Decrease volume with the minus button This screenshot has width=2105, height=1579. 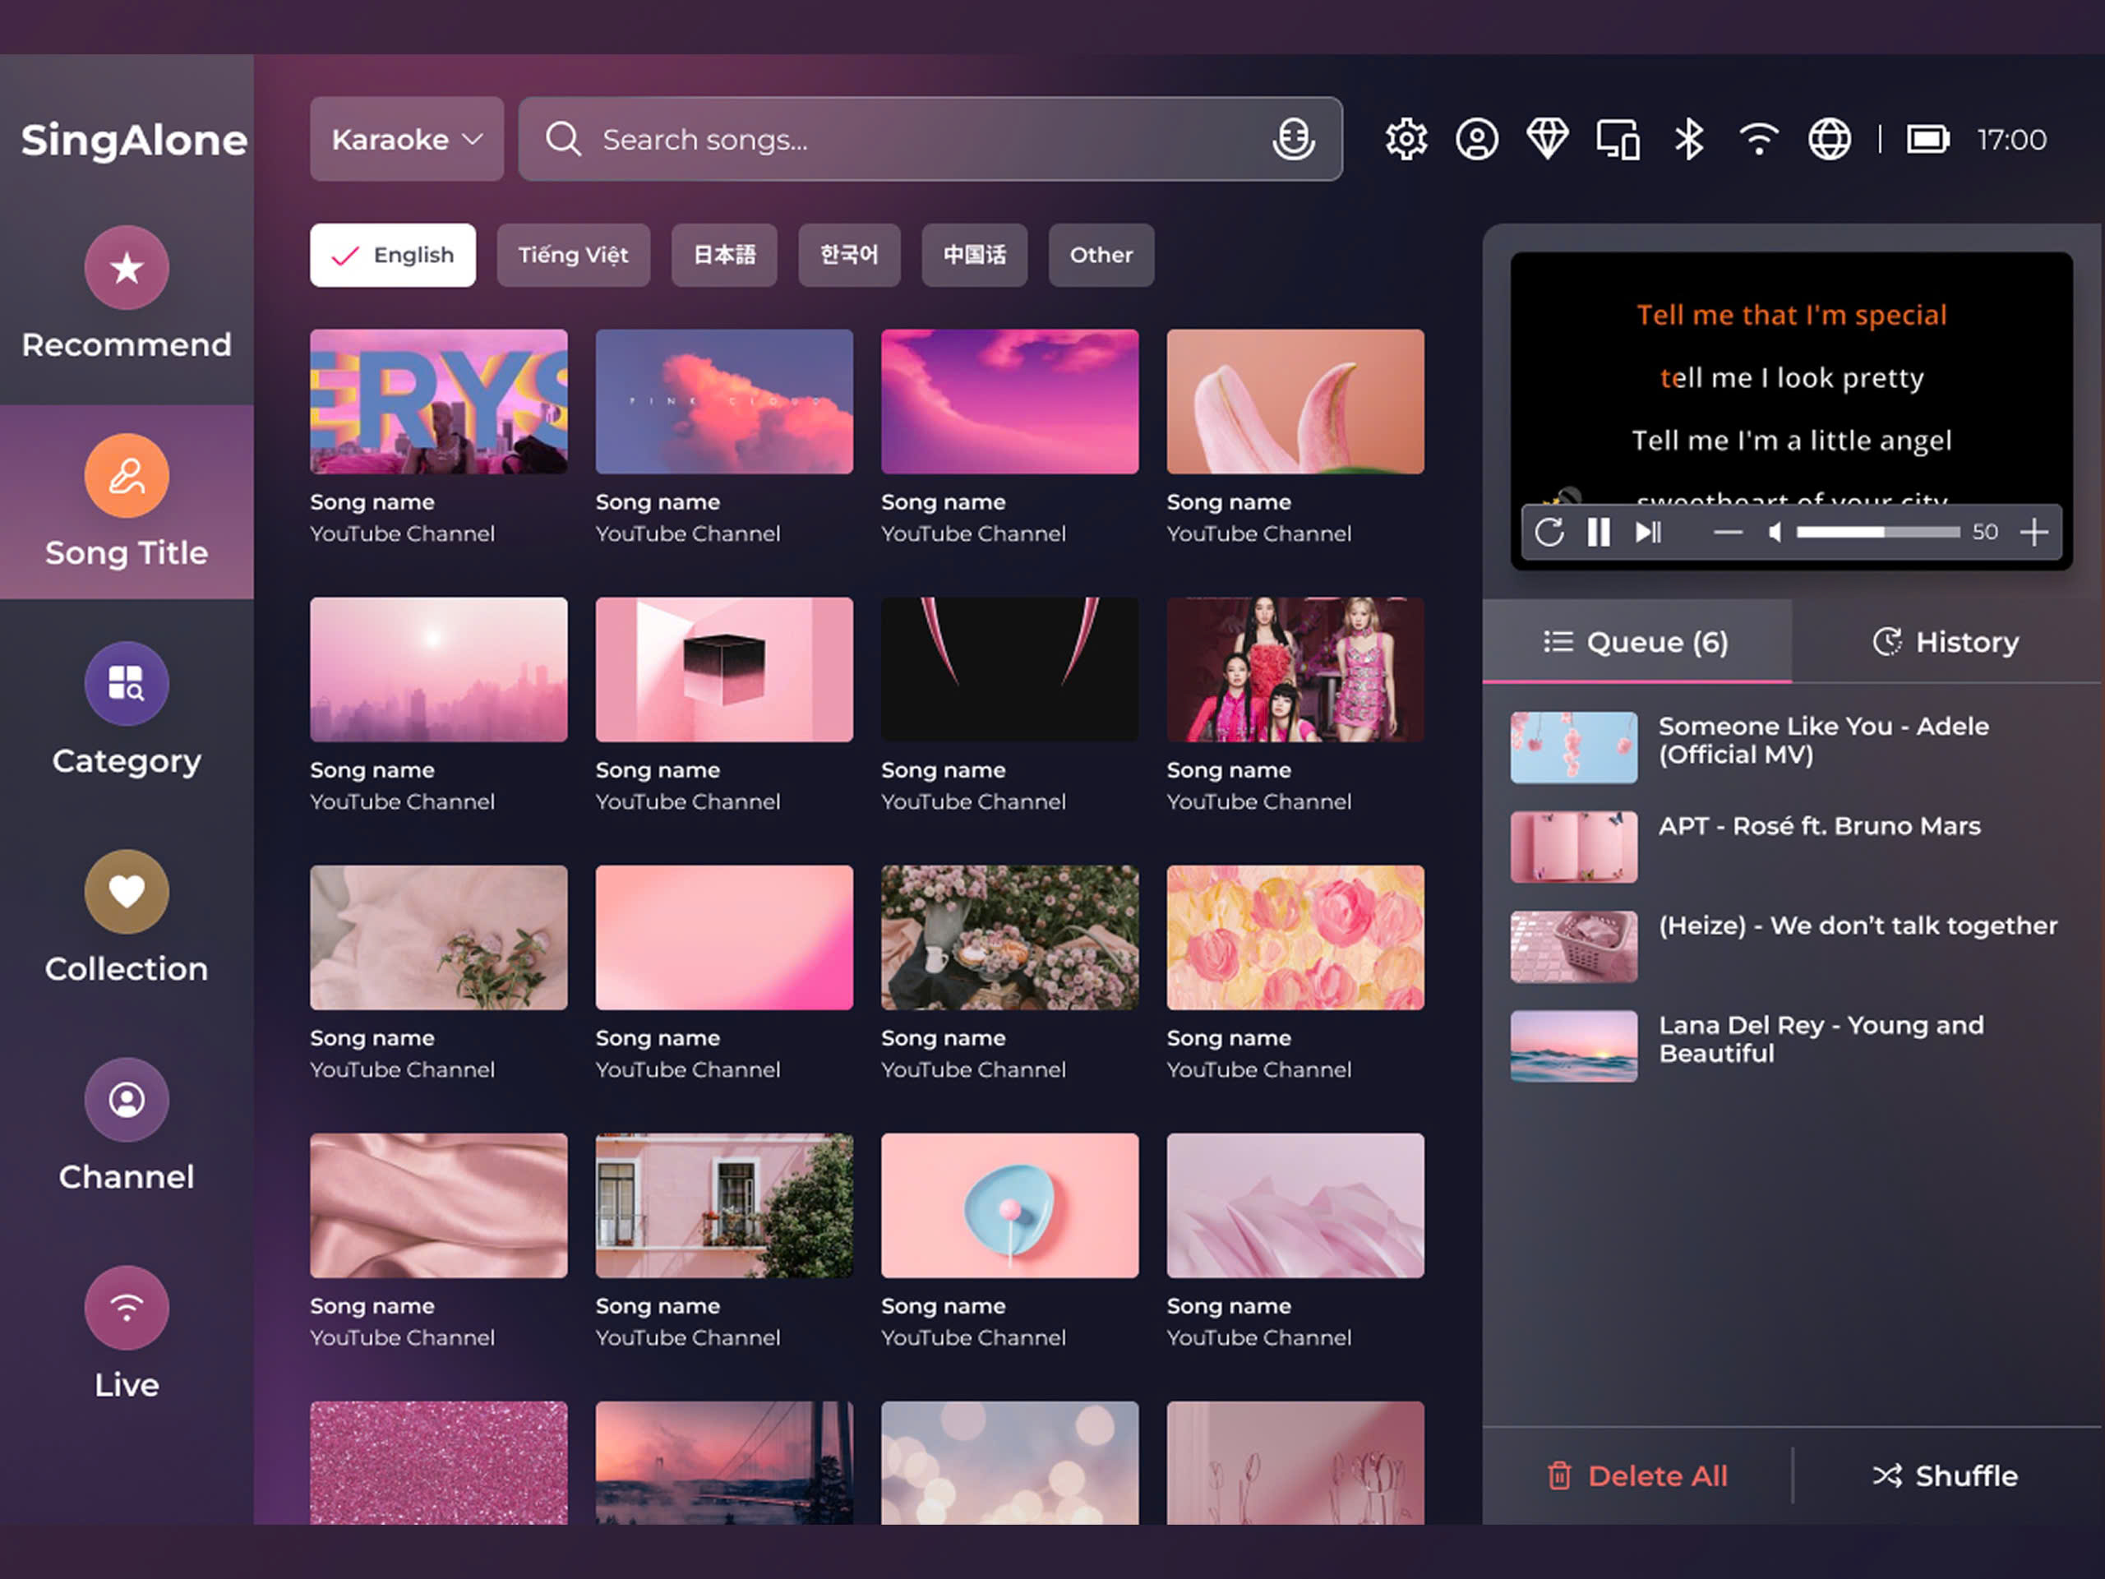1727,532
